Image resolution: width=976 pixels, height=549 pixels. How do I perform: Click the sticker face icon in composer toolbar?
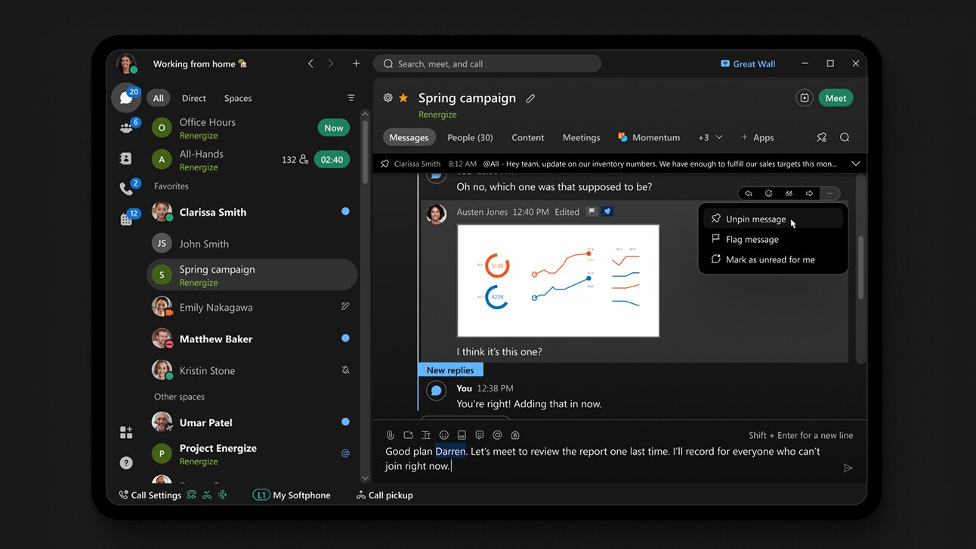(x=480, y=435)
